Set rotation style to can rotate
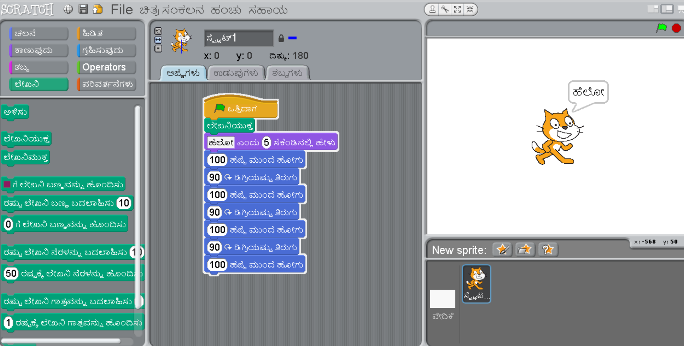Viewport: 684px width, 346px height. 158,31
